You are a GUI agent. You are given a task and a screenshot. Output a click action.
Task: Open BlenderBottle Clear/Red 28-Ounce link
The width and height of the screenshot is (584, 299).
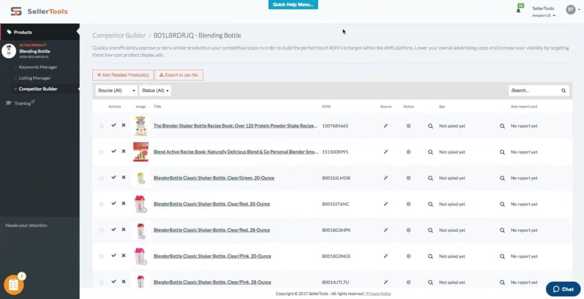[212, 230]
